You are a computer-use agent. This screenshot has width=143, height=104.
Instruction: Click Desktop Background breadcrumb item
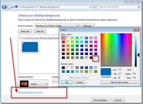click(x=49, y=7)
